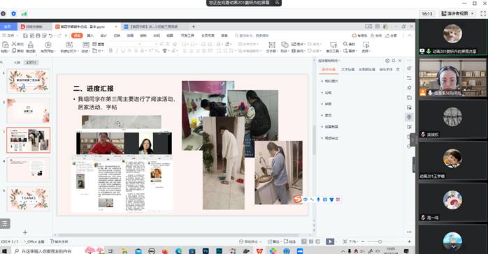The height and width of the screenshot is (254, 488).
Task: Add a slide with the plus below thumbnails
Action: click(x=25, y=232)
